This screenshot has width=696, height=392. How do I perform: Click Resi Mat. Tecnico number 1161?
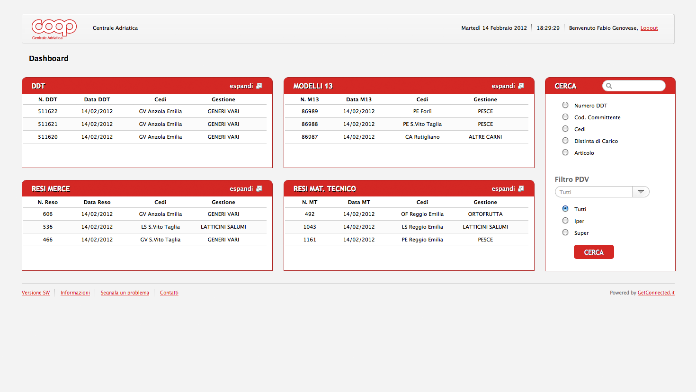coord(310,240)
